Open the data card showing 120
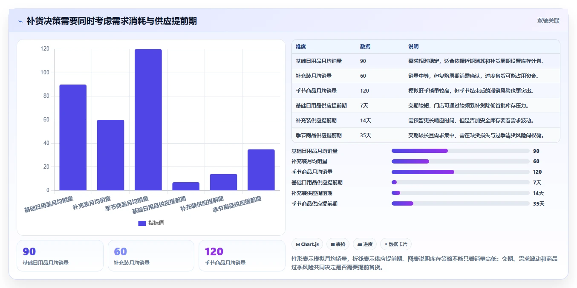Viewport: 577px width, 288px height. (242, 256)
